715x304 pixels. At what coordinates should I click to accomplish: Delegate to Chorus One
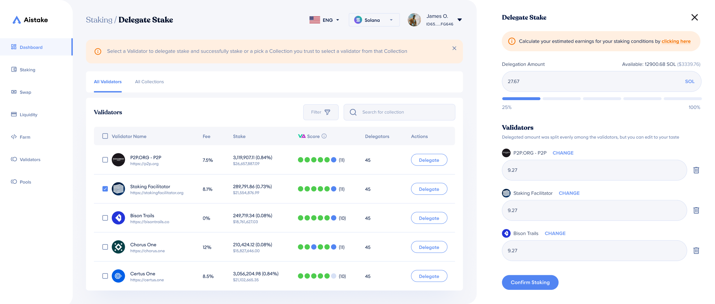click(429, 247)
